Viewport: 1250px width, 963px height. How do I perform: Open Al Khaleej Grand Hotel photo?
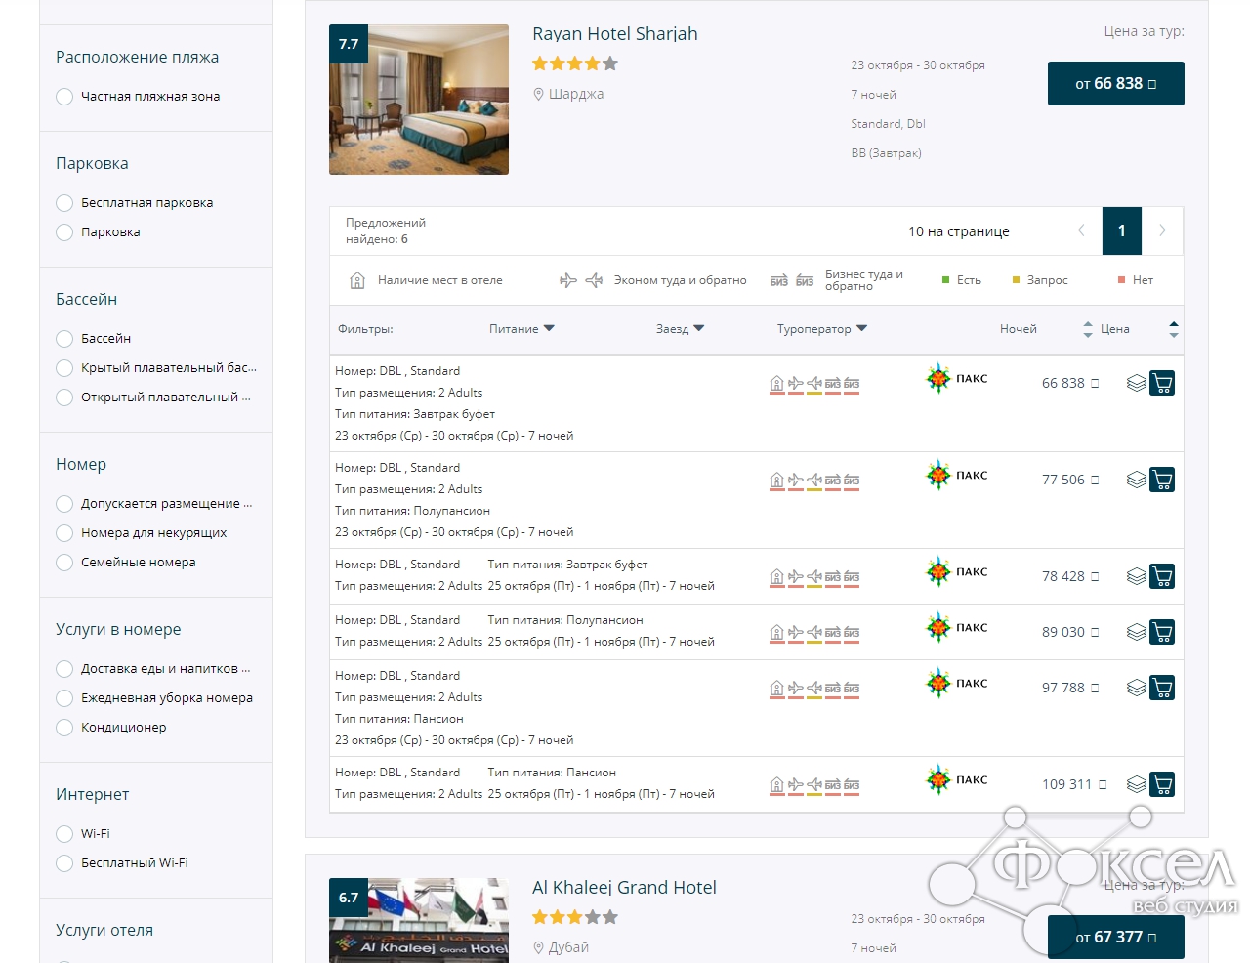419,920
